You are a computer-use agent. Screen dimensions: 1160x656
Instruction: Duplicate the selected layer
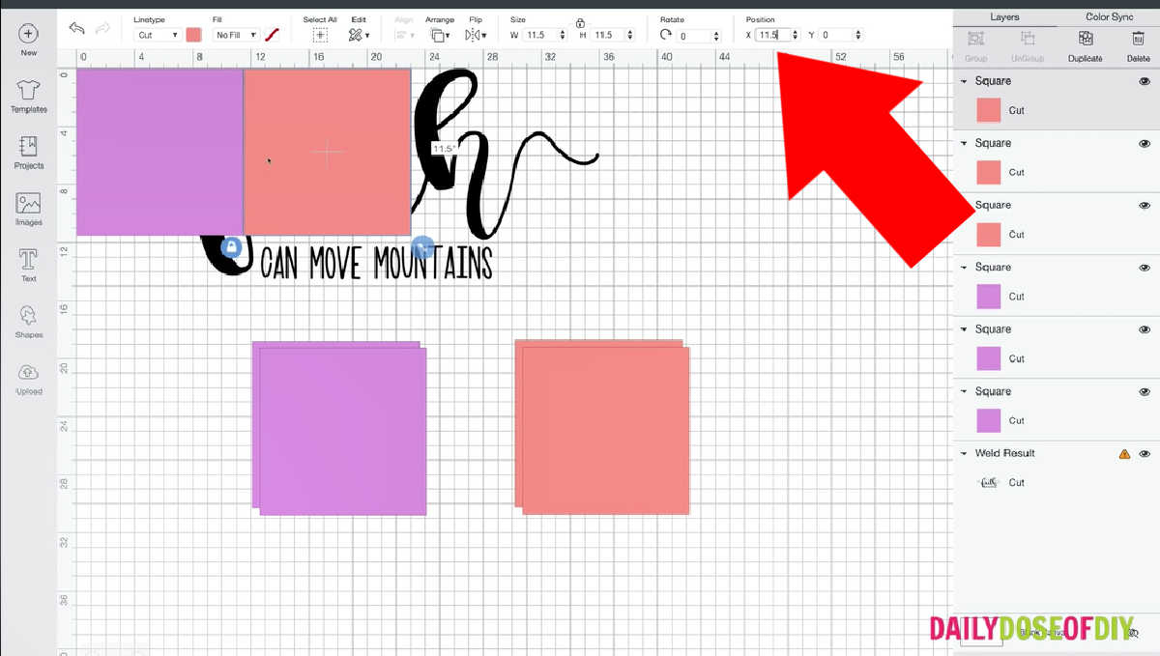pyautogui.click(x=1085, y=43)
